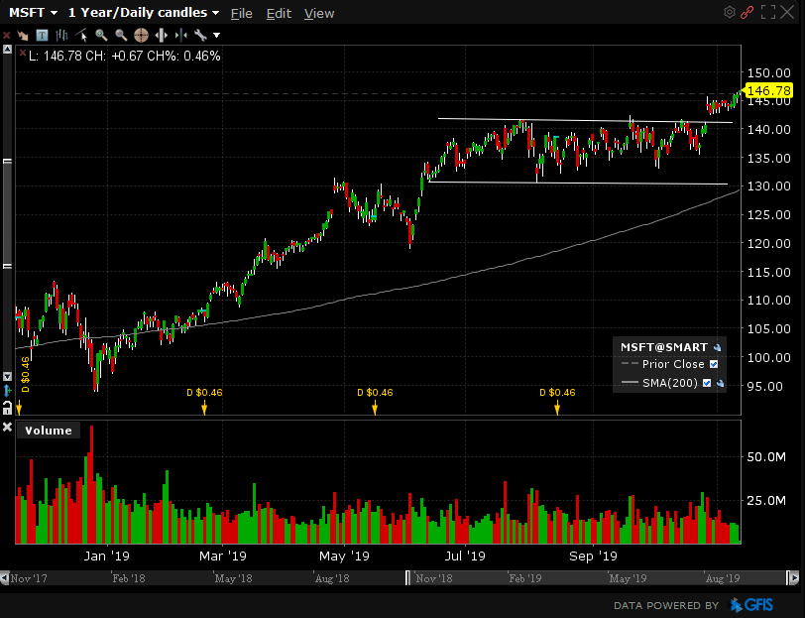The width and height of the screenshot is (805, 618).
Task: Click the compress bar width icon
Action: pyautogui.click(x=180, y=36)
